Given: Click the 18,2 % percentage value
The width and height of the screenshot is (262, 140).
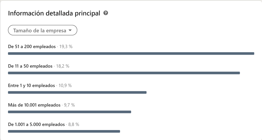Looking at the screenshot, I should click(63, 66).
